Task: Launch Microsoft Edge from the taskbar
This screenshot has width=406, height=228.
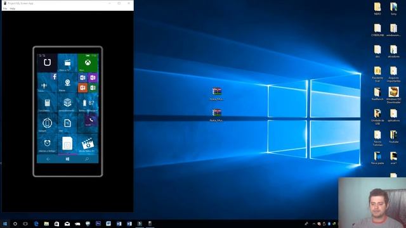Action: coord(36,224)
